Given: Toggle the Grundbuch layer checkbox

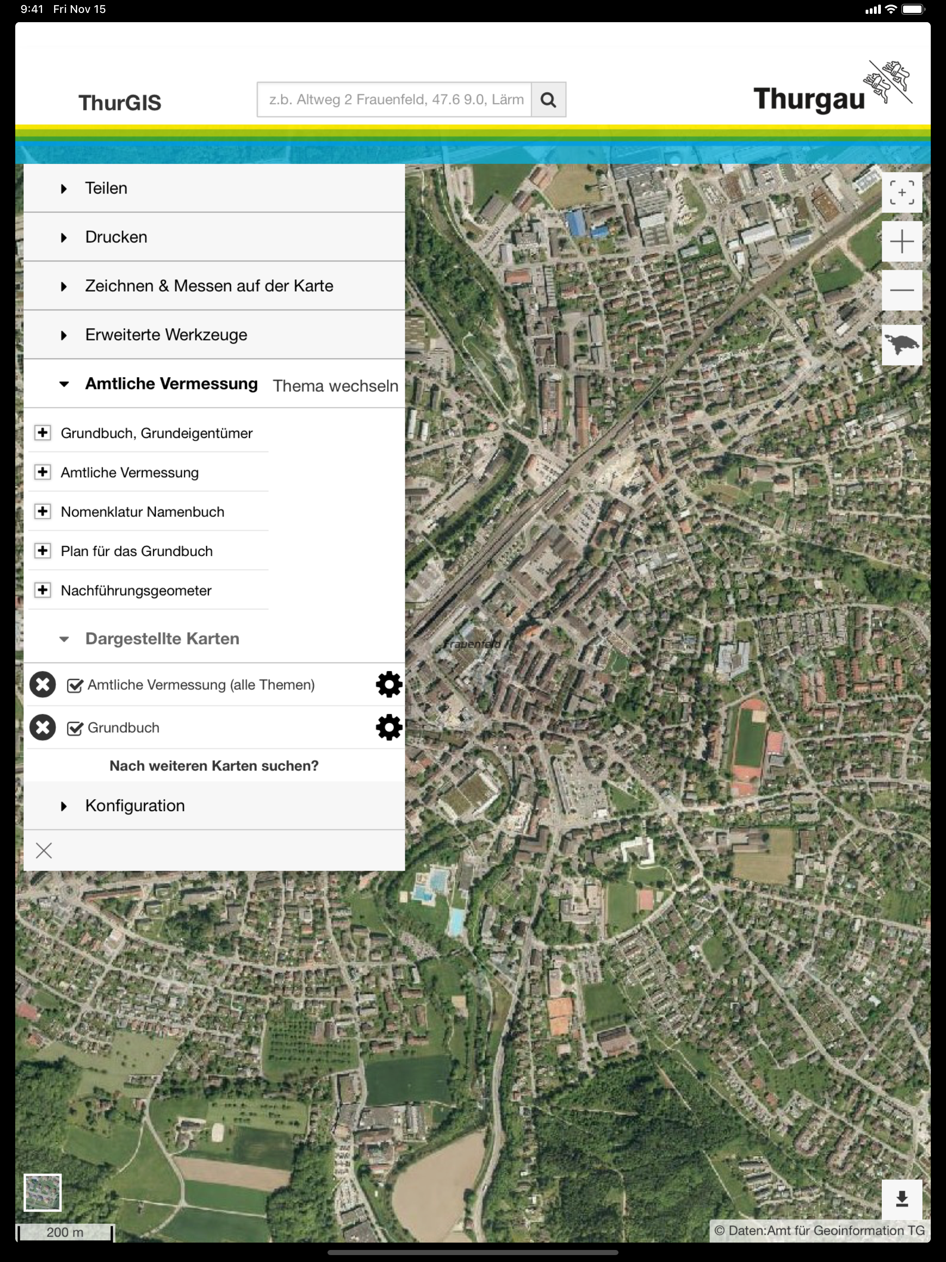Looking at the screenshot, I should coord(75,728).
